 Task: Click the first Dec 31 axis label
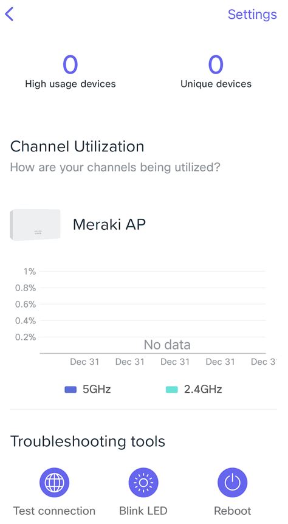point(84,362)
